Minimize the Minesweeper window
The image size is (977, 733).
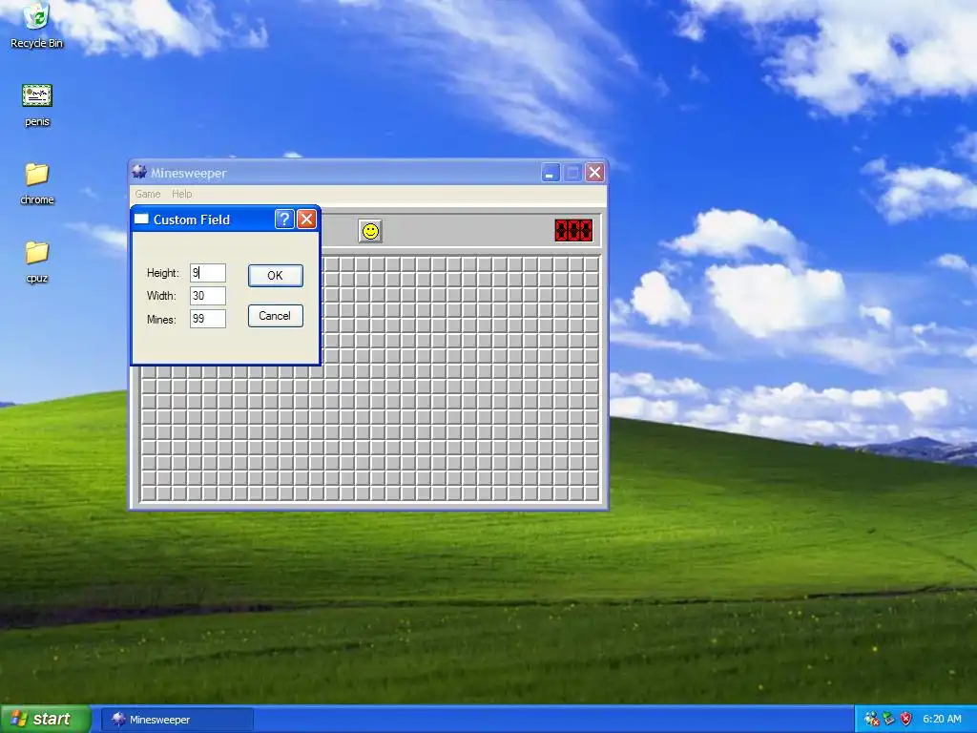point(551,173)
